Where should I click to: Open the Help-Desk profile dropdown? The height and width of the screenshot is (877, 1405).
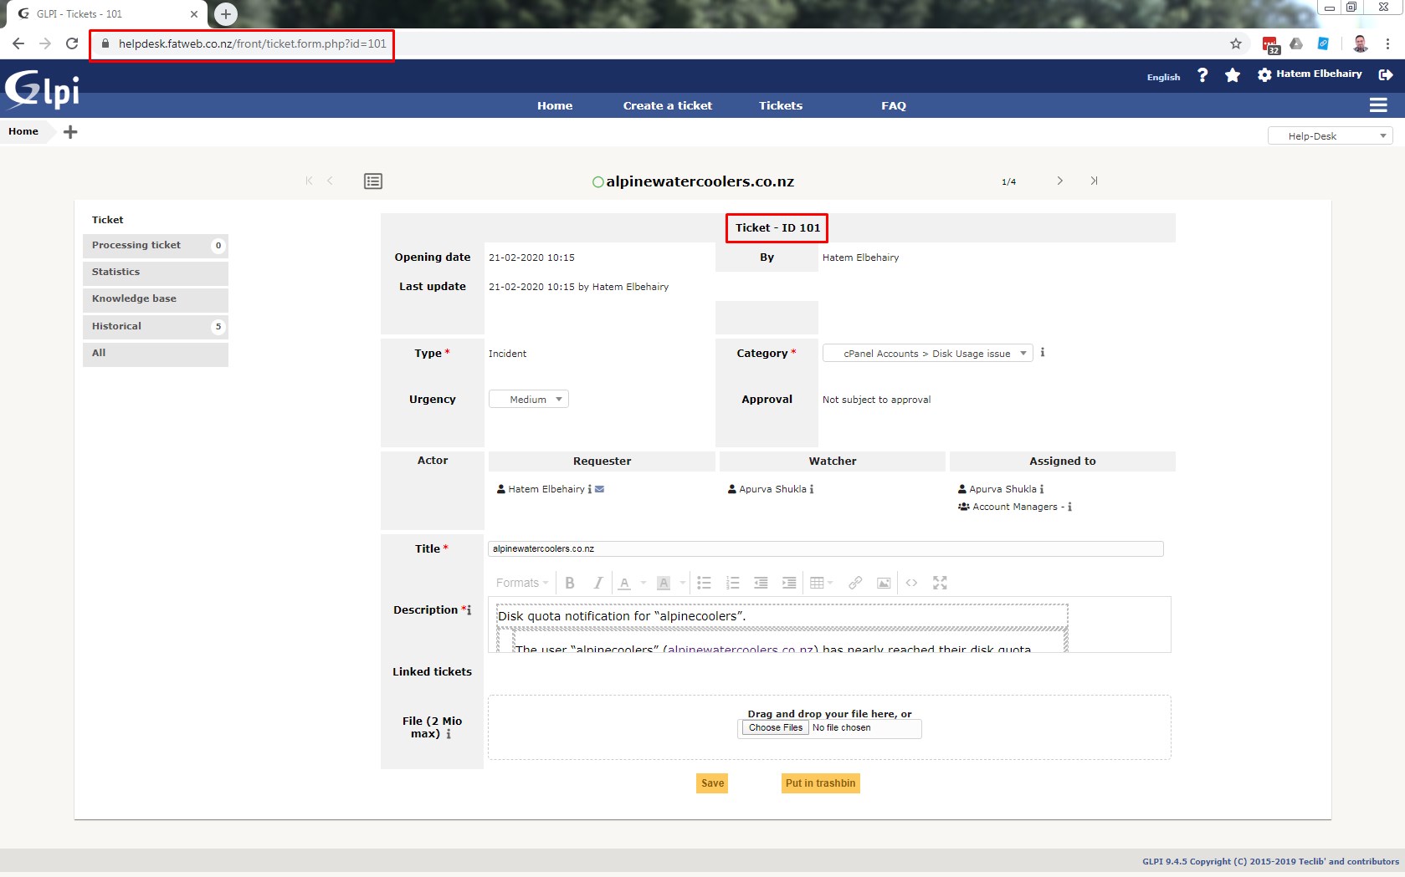point(1330,136)
